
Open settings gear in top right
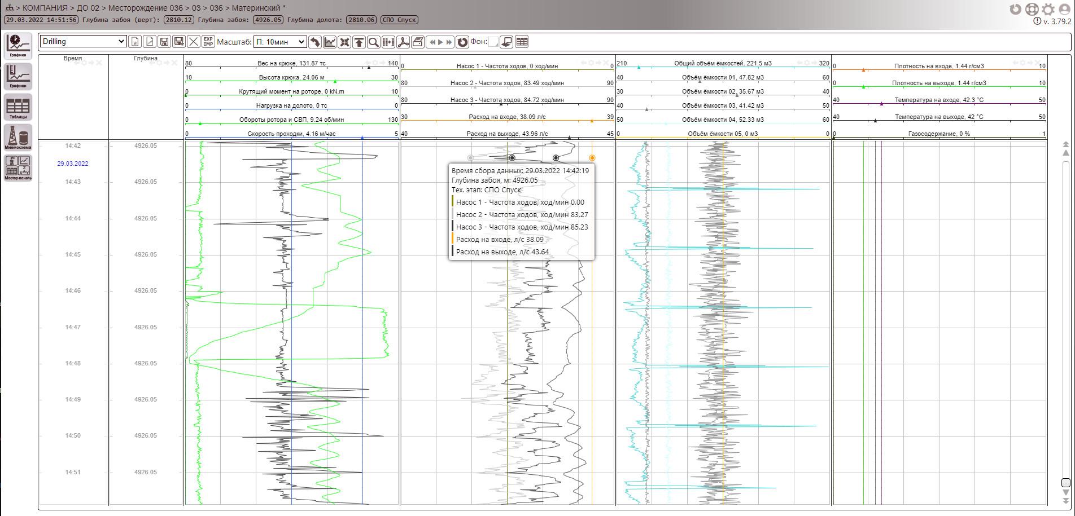[1048, 9]
